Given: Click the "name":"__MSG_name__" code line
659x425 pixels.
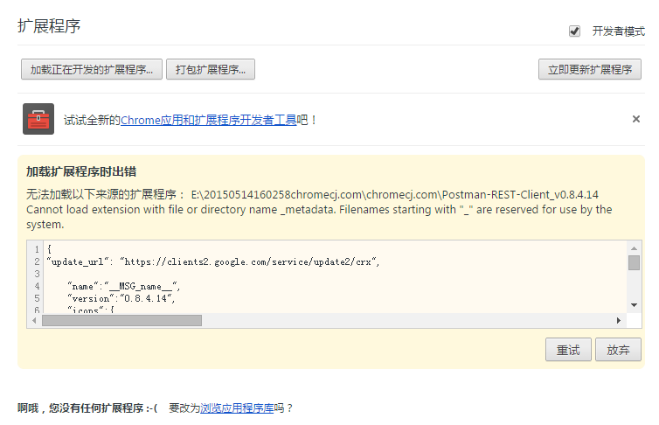Looking at the screenshot, I should (124, 286).
